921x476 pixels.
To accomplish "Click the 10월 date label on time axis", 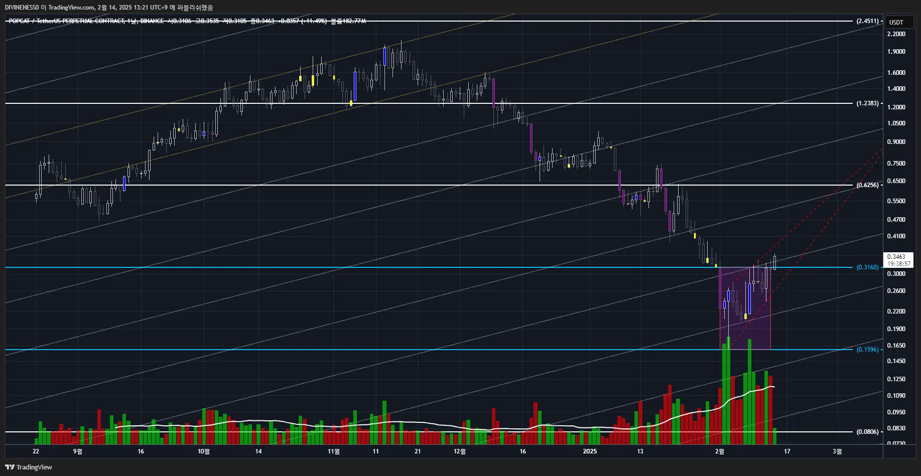I will 204,451.
